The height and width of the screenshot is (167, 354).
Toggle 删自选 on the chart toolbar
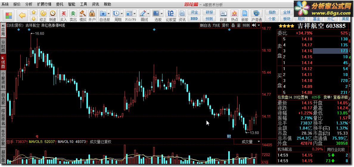coord(205,25)
